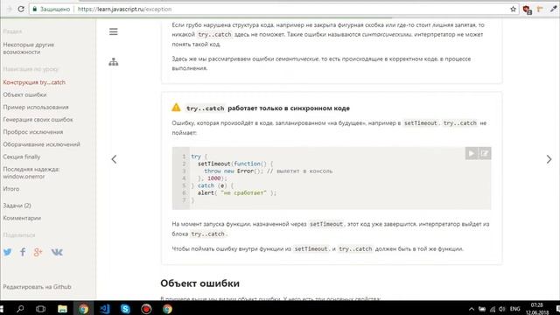
Task: Share the page on VK
Action: 57,252
